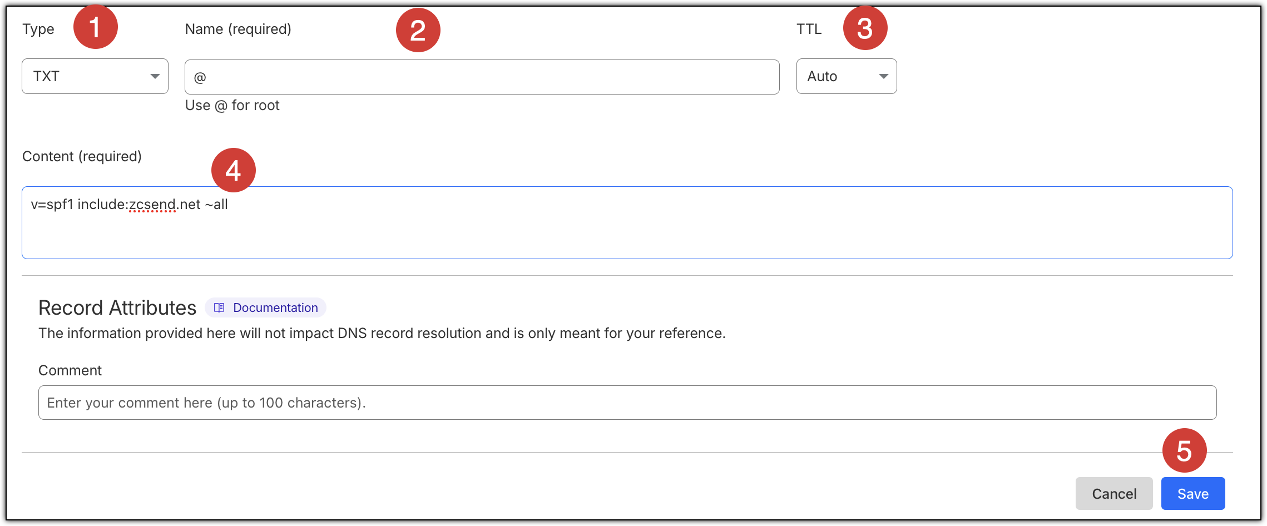Click the red number 5 marker
The width and height of the screenshot is (1267, 526).
click(x=1184, y=450)
